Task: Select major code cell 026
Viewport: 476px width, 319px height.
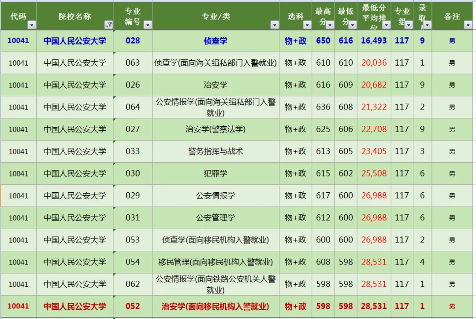Action: (x=133, y=85)
